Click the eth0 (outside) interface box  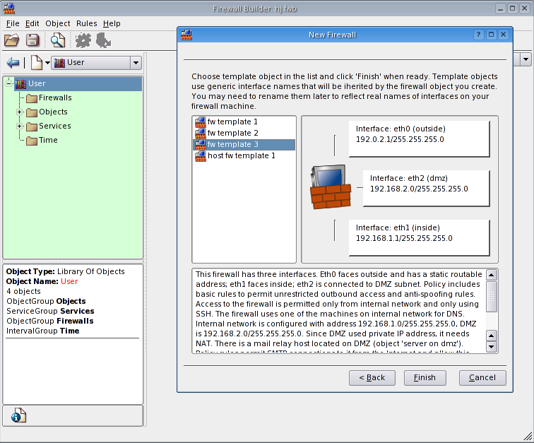[420, 138]
